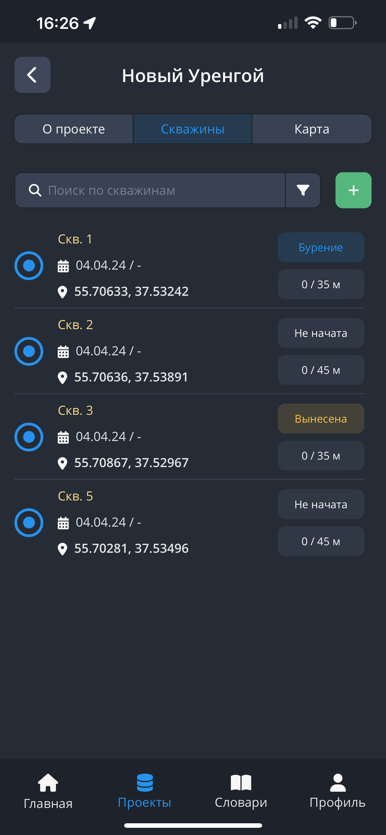Tap the Проекты database icon
The height and width of the screenshot is (835, 386).
click(x=145, y=782)
